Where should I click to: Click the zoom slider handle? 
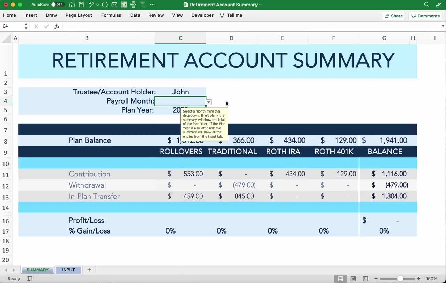(400, 279)
